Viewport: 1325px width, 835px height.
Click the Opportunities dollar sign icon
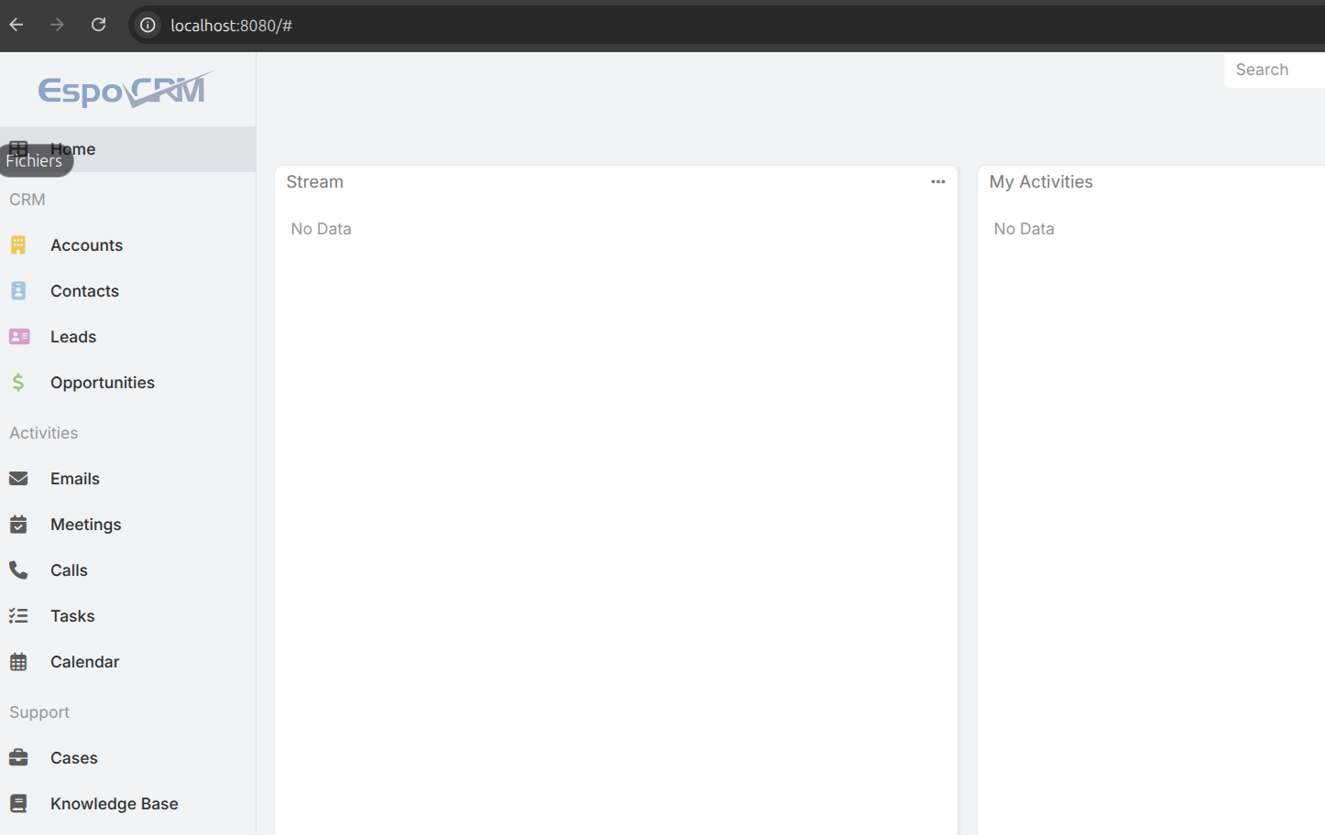(x=18, y=383)
